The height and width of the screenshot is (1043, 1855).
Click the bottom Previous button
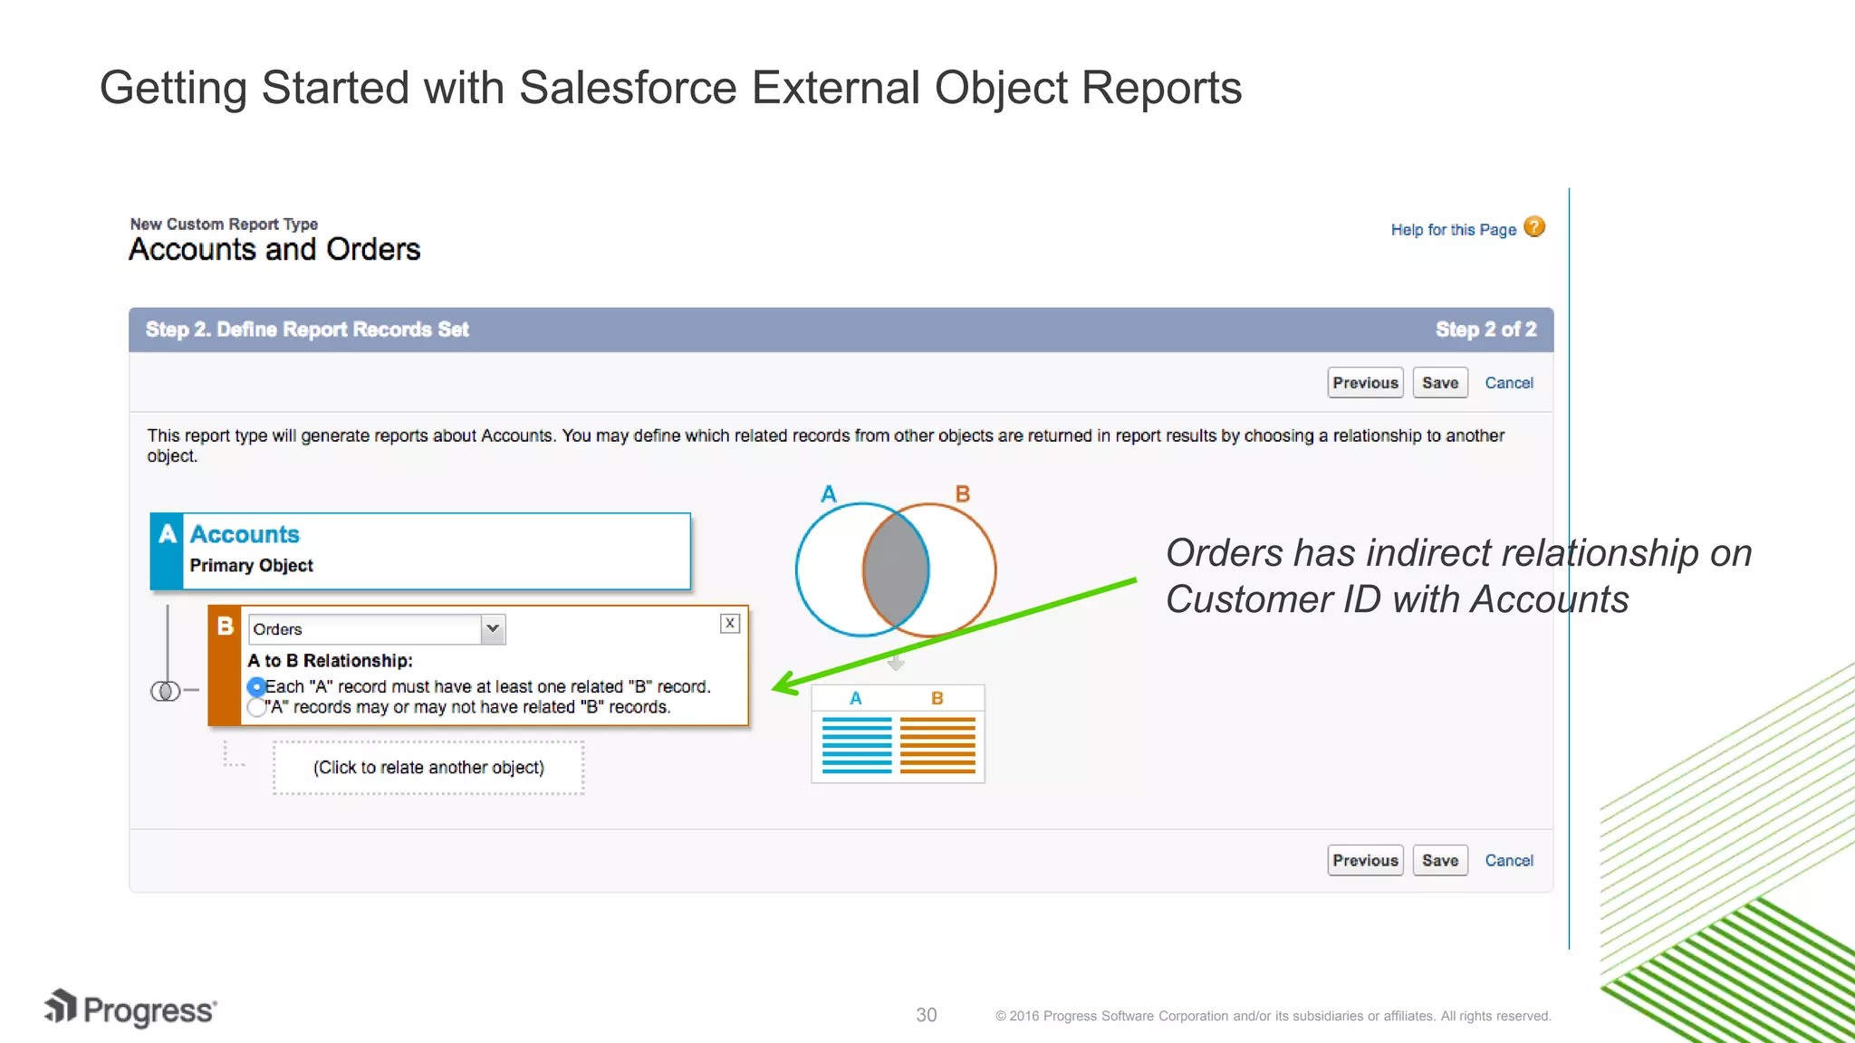[x=1365, y=860]
